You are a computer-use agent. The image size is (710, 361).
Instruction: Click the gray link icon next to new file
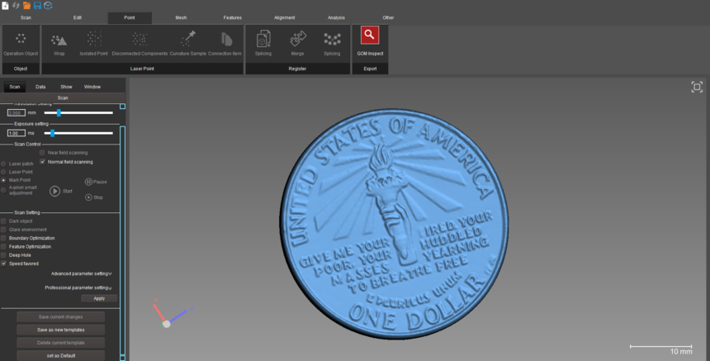point(16,6)
